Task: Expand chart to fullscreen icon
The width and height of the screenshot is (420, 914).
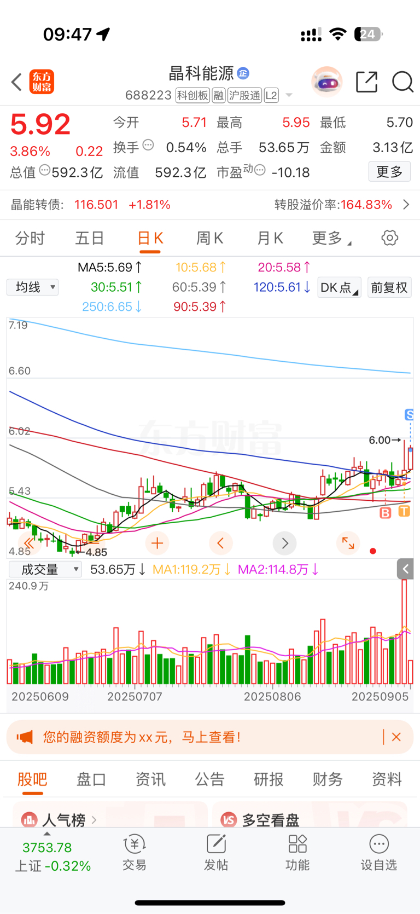Action: [348, 543]
